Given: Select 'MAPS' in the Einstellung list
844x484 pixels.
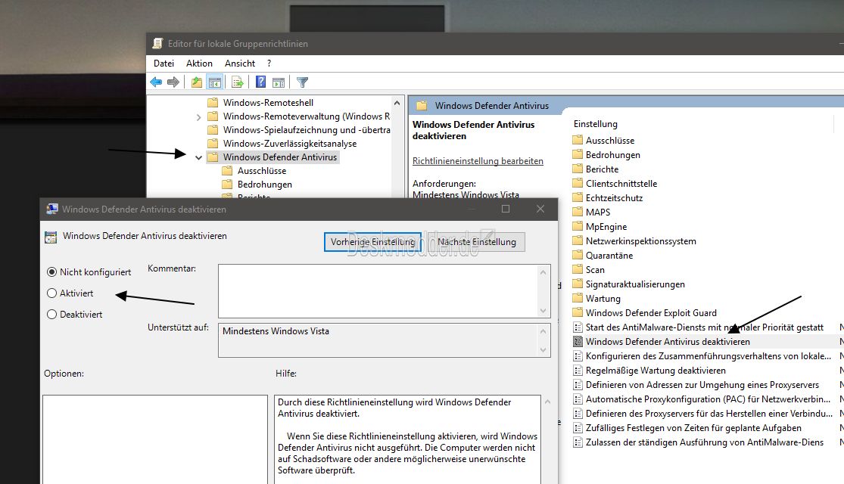Looking at the screenshot, I should point(598,212).
